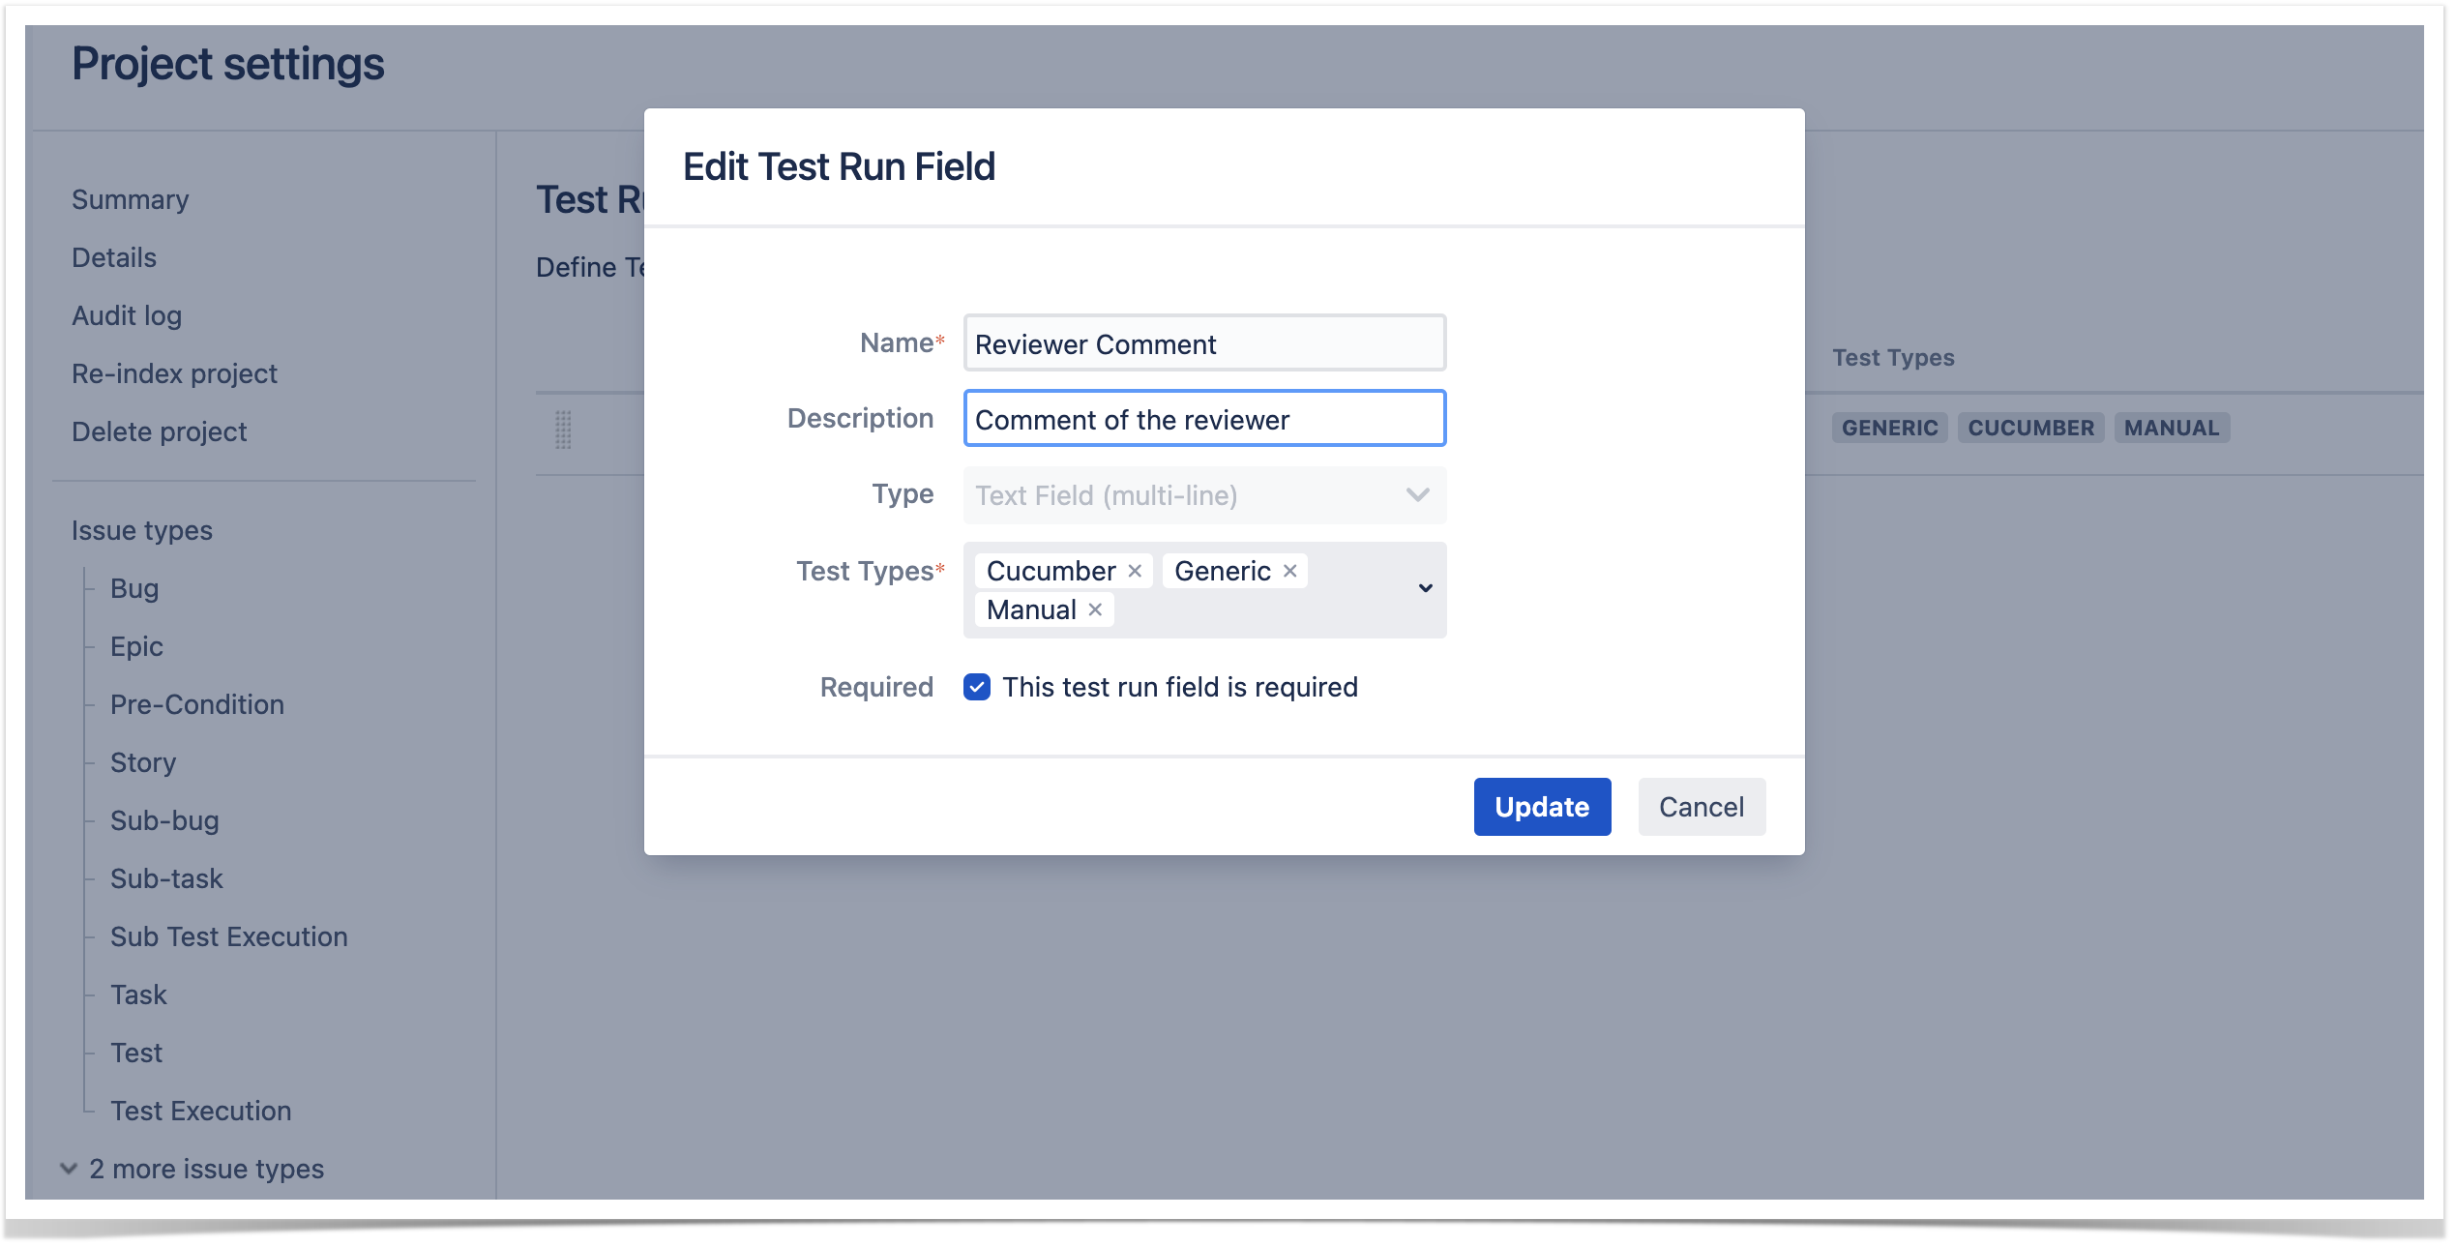Screen dimensions: 2457x1247
Task: Click the Cancel button
Action: click(1702, 807)
